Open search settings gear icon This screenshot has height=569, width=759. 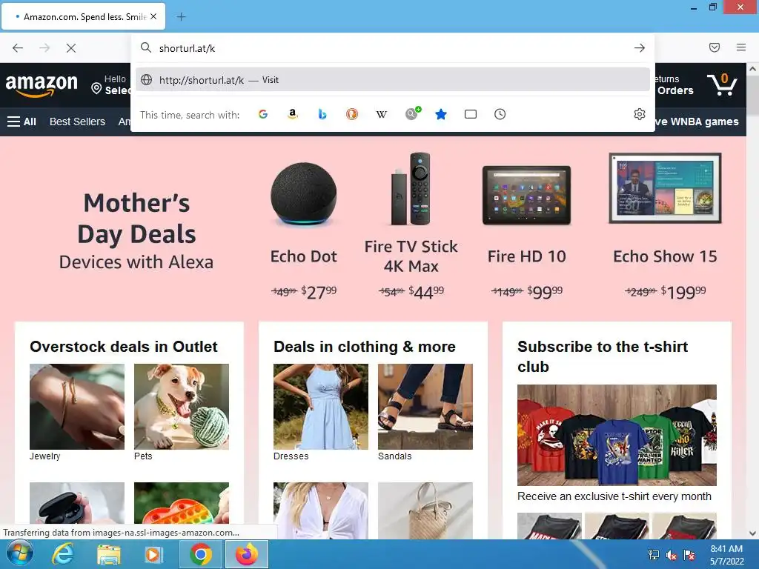click(x=640, y=114)
